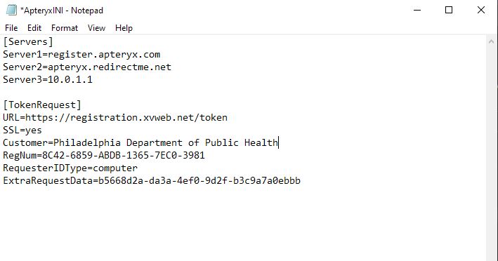Viewport: 498px width, 261px height.
Task: Click the ExtraRequestData value text
Action: point(199,180)
